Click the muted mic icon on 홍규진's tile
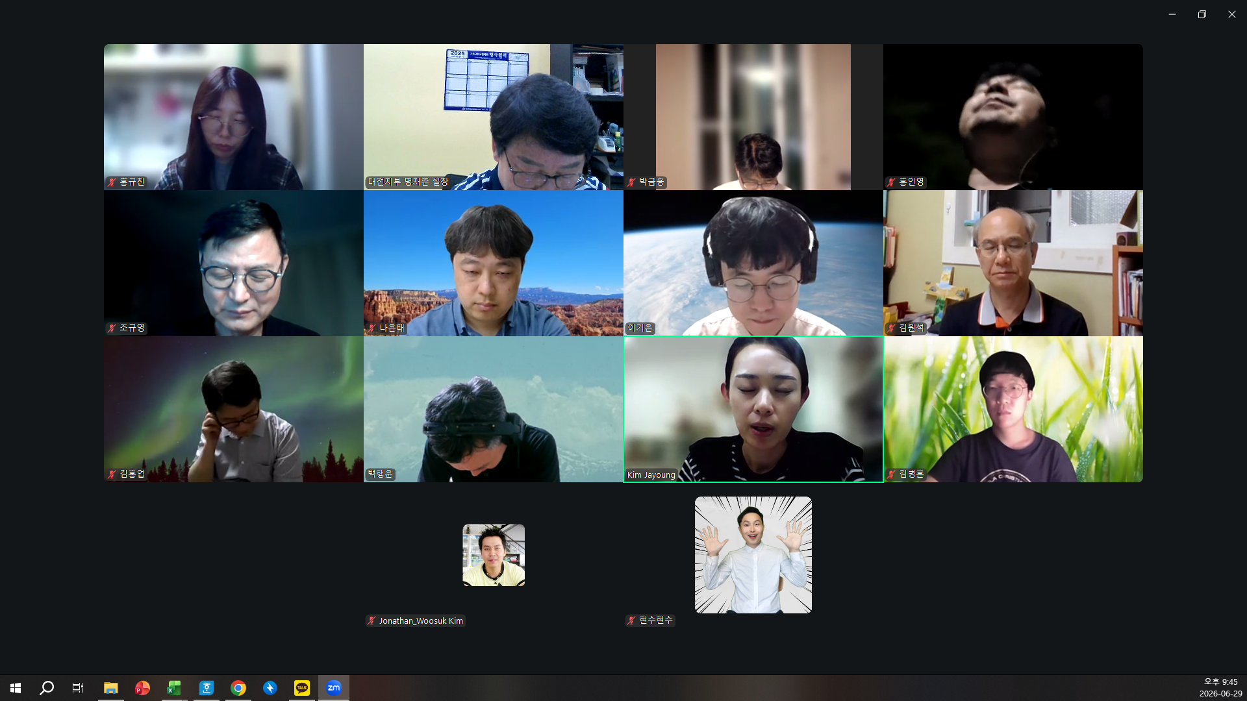Viewport: 1247px width, 701px height. pos(112,182)
